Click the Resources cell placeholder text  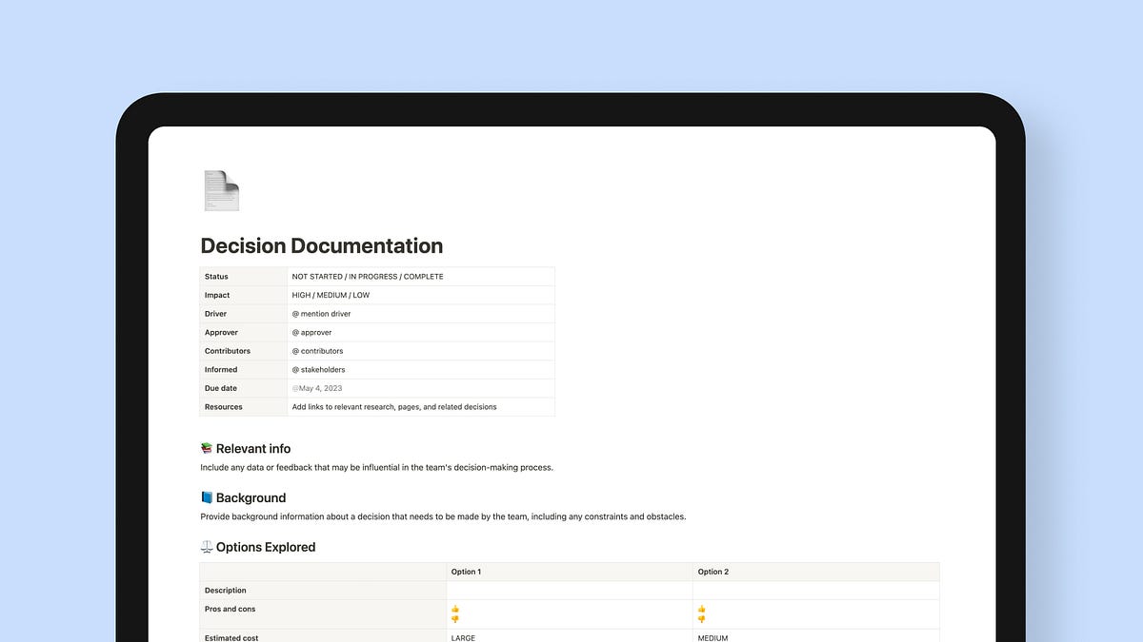point(393,406)
